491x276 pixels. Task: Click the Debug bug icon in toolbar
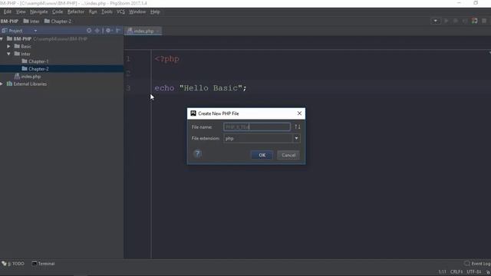pos(456,21)
